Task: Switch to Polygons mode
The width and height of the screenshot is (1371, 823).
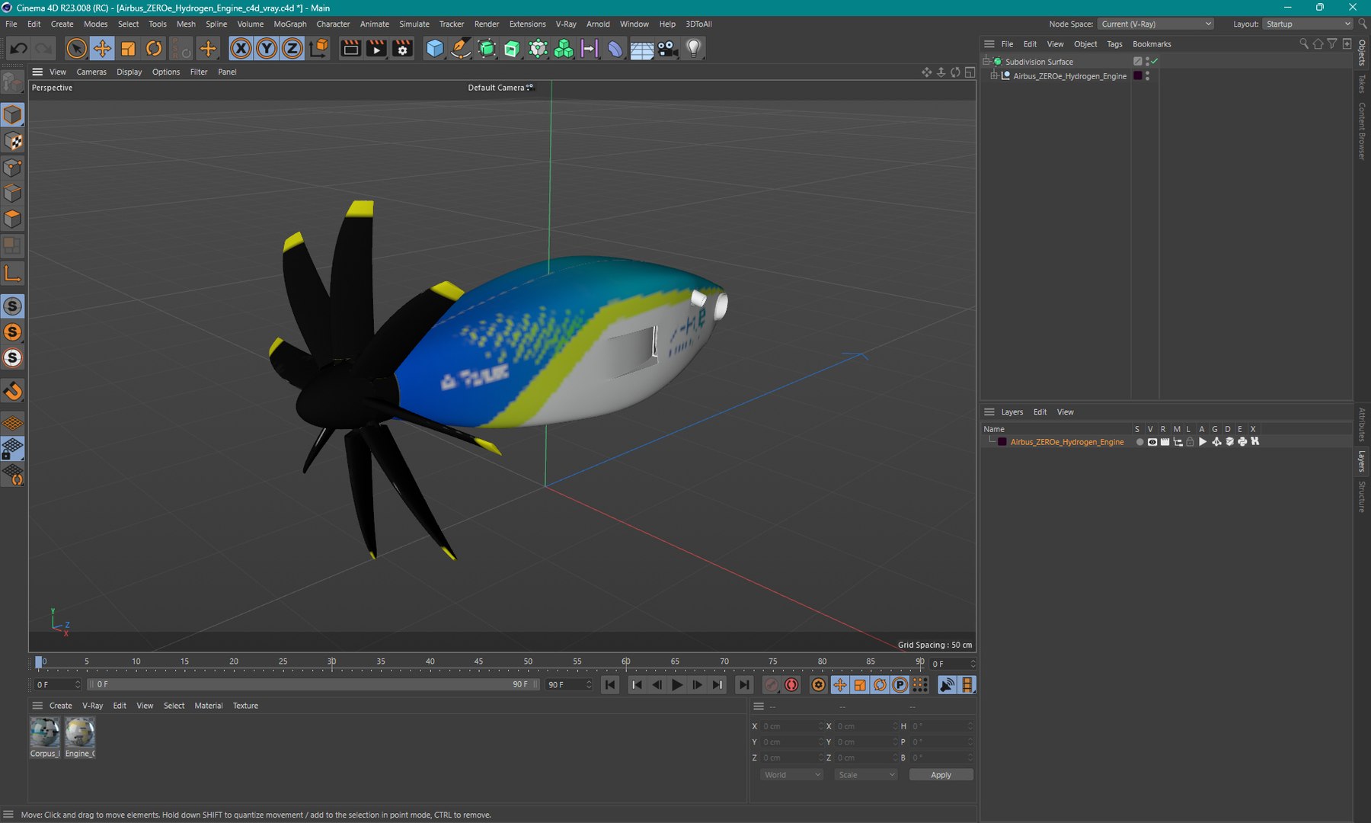Action: tap(13, 219)
